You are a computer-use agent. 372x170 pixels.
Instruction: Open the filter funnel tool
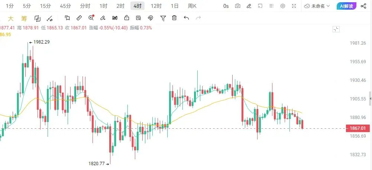163,18
